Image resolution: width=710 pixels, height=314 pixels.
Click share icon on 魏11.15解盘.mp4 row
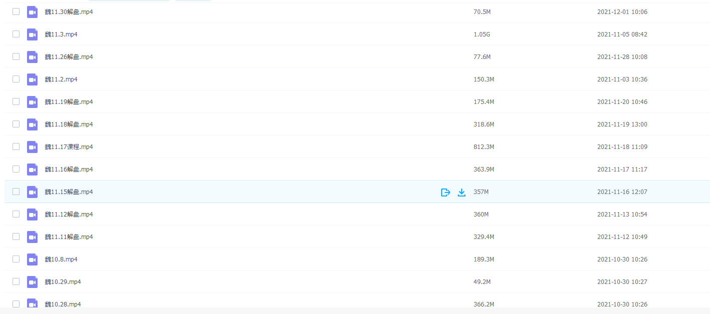(x=445, y=192)
